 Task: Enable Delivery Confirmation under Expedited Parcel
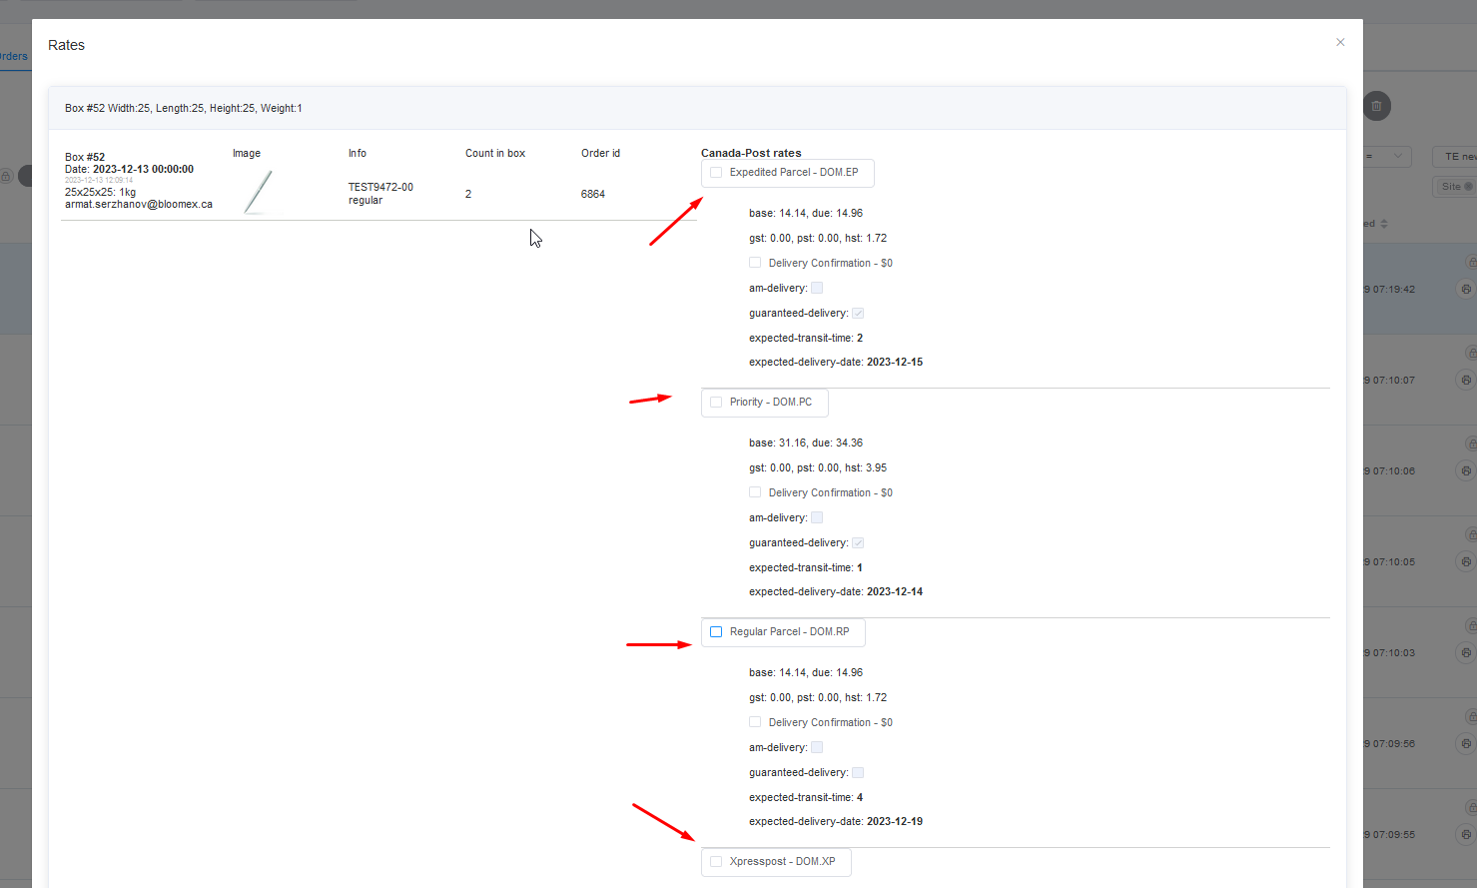pyautogui.click(x=755, y=263)
